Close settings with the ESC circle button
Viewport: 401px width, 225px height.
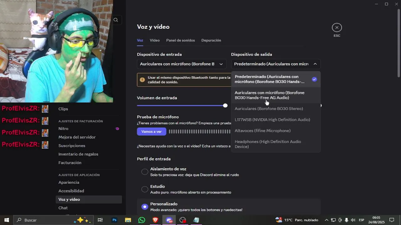337,27
